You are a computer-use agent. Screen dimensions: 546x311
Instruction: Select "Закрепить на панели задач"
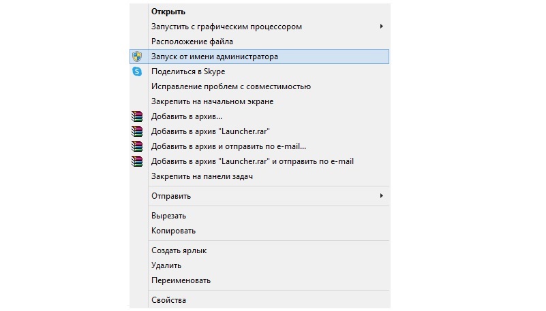tap(202, 176)
